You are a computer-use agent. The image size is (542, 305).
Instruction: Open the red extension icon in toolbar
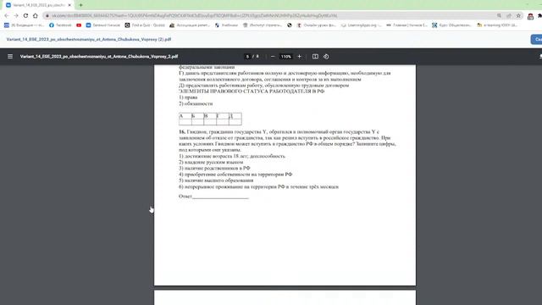(x=530, y=16)
